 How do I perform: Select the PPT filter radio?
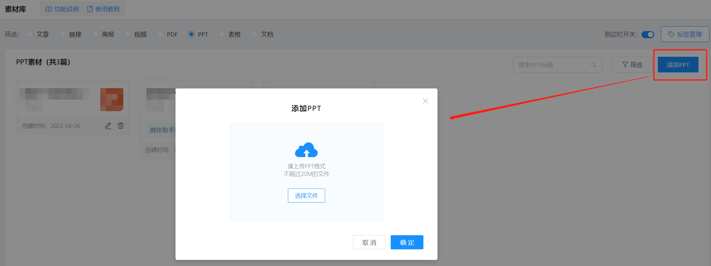[191, 34]
